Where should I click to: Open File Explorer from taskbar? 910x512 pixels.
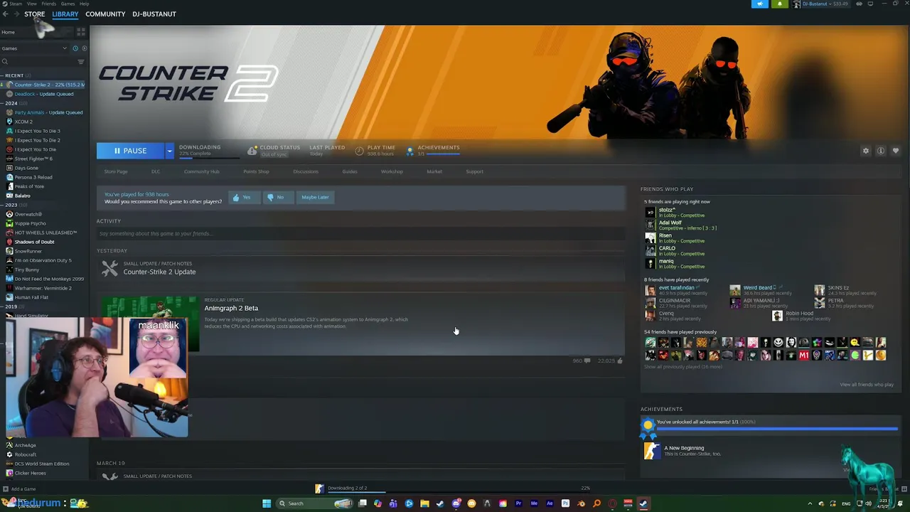coord(424,503)
